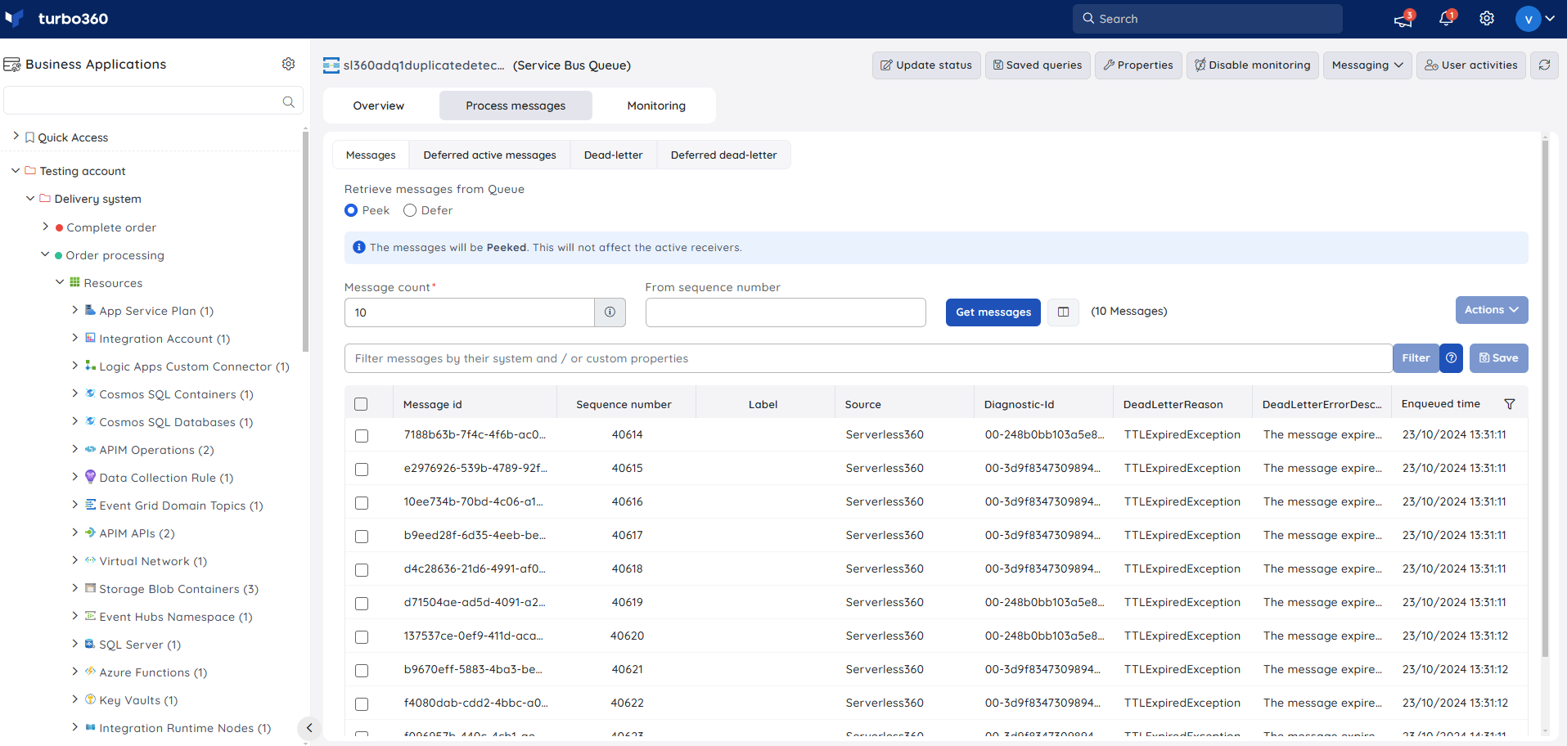Select the Peek radio button
This screenshot has height=746, width=1567.
click(x=351, y=210)
